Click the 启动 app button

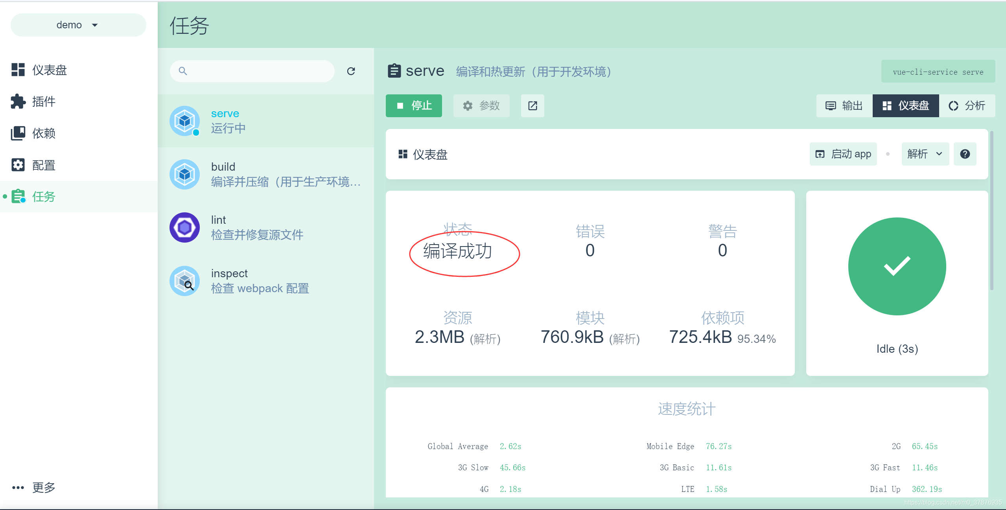pos(843,154)
